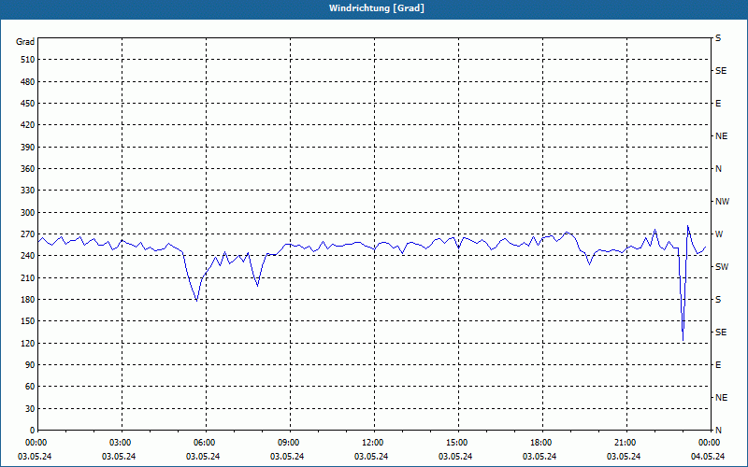Click the 510 value on the y-axis

coord(28,60)
